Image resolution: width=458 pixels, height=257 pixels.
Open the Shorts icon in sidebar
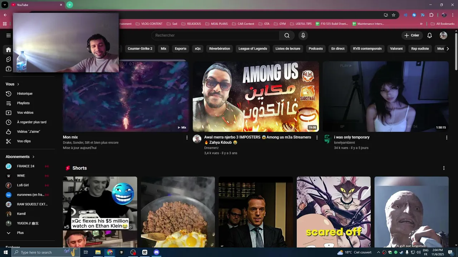(9, 59)
